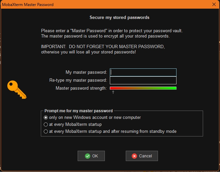Click the green checkmark icon on OK
Image resolution: width=220 pixels, height=172 pixels.
88,156
